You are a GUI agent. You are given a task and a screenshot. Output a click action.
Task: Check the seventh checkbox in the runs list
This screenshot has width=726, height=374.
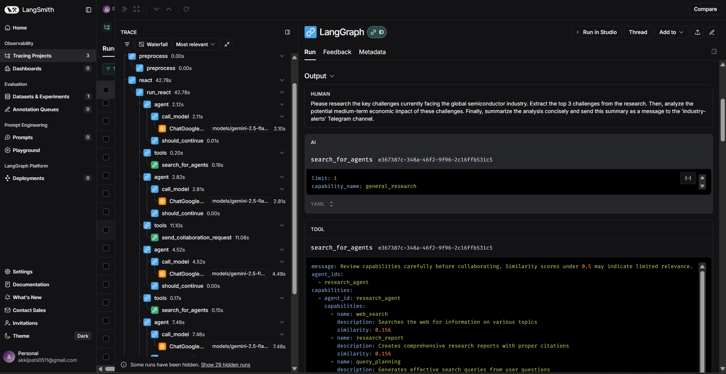(106, 194)
